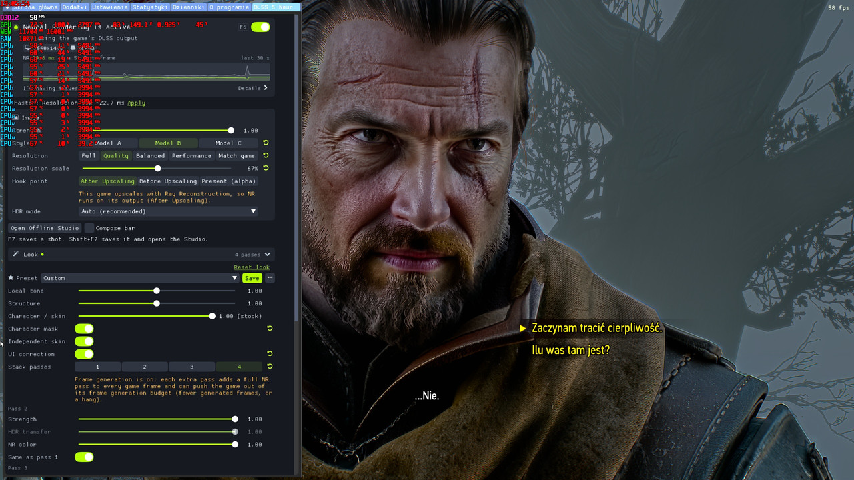Choose Performance resolution preset
Screen dimensions: 854x480
pos(191,155)
